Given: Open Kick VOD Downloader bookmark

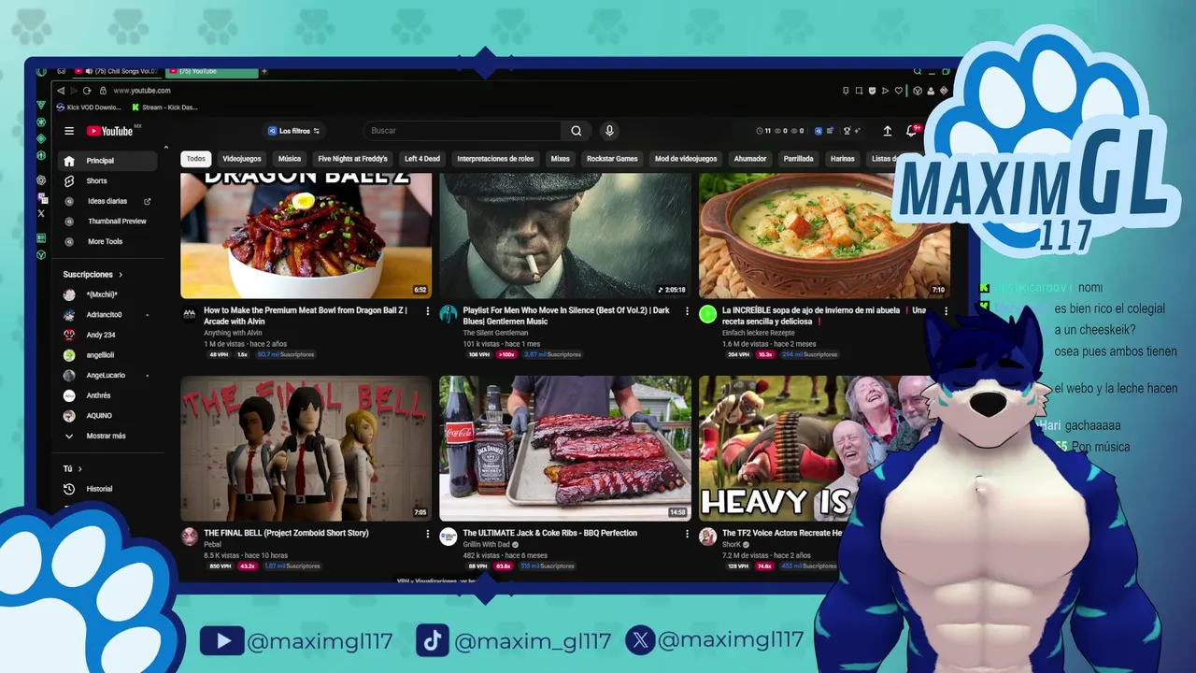Looking at the screenshot, I should [89, 107].
